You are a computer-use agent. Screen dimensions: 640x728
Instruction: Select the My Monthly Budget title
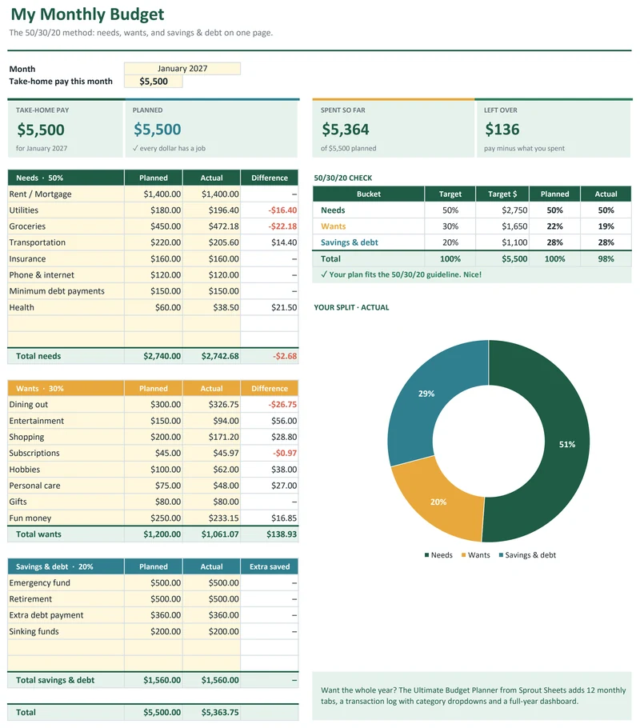click(87, 14)
